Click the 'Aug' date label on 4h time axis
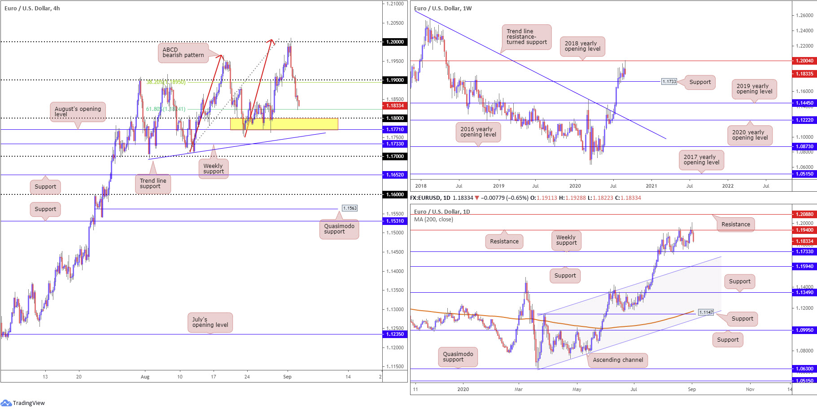 pos(145,377)
